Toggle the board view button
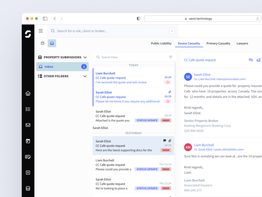The height and width of the screenshot is (197, 262). click(x=43, y=43)
